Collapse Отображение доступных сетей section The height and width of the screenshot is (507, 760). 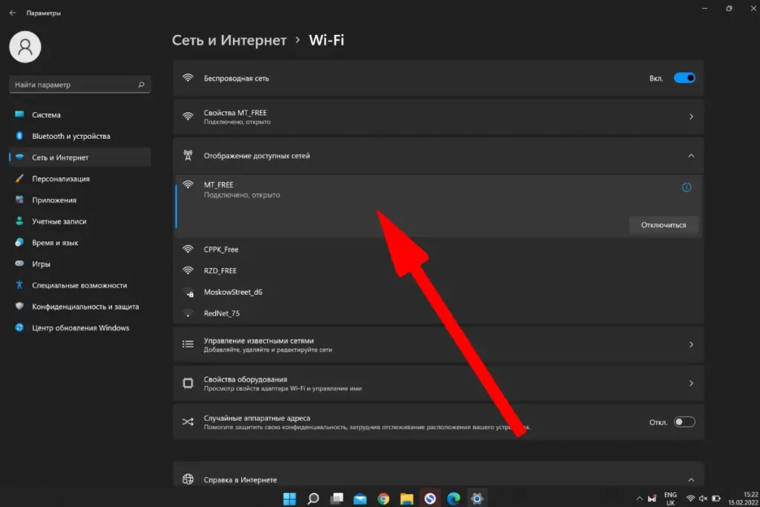(x=438, y=156)
